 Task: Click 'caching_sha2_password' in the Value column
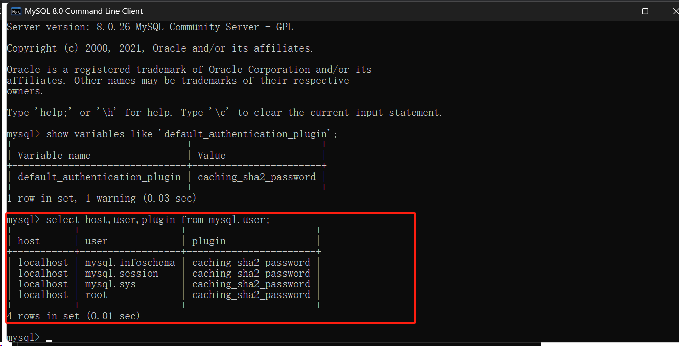[x=256, y=177]
